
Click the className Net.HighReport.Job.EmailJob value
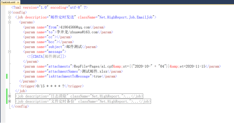[x=126, y=17]
